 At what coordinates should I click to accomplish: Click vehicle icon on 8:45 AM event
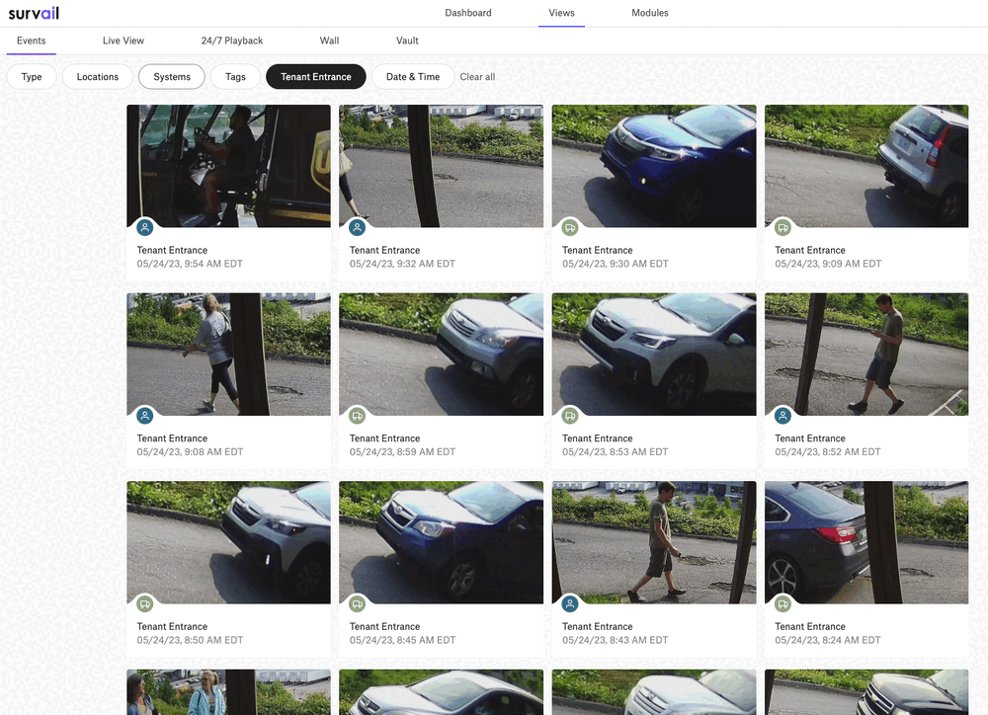[x=358, y=604]
